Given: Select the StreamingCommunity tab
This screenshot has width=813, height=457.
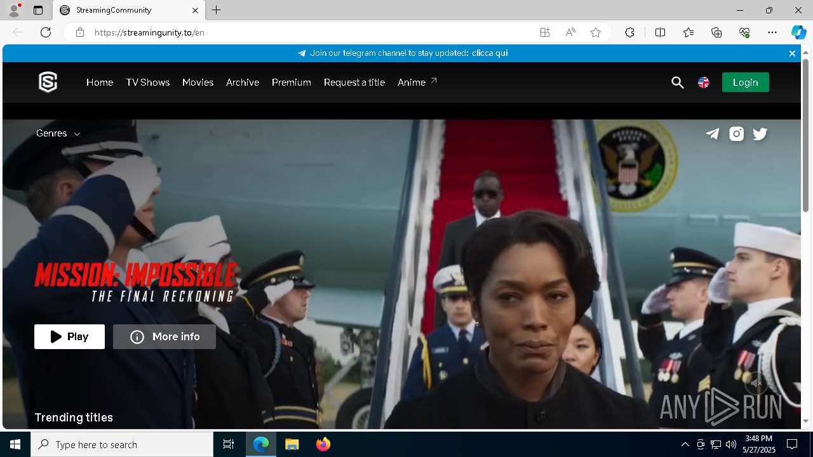Looking at the screenshot, I should coord(128,10).
